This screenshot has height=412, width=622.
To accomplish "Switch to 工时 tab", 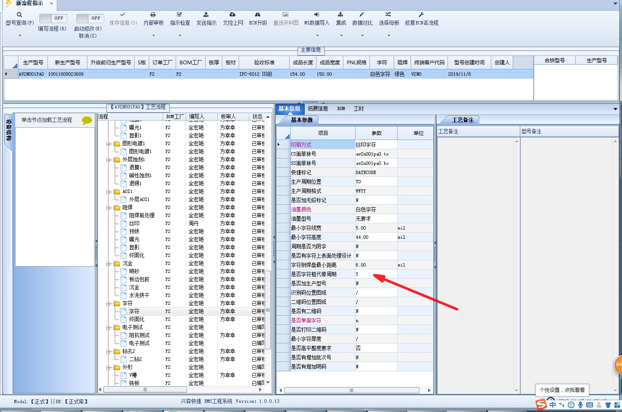I will coord(358,108).
